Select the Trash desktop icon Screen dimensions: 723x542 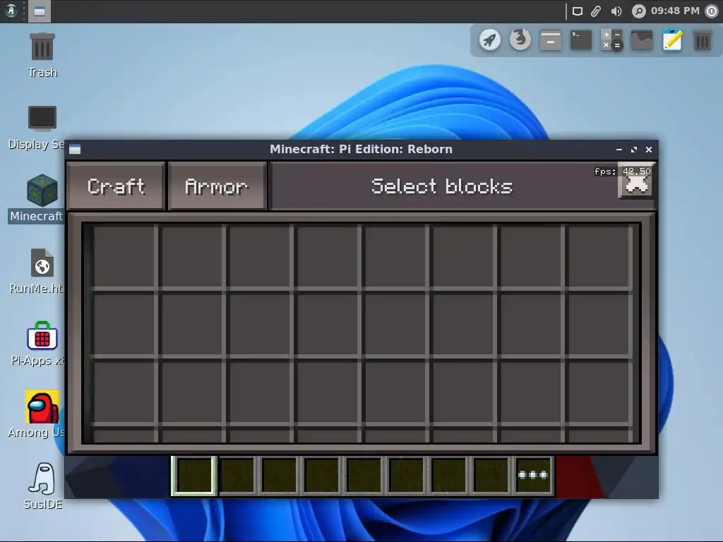coord(42,55)
